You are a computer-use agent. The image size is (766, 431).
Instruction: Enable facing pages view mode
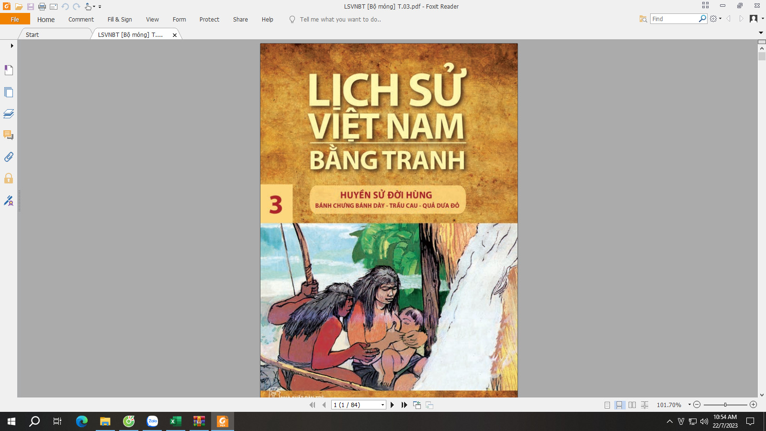(x=632, y=405)
